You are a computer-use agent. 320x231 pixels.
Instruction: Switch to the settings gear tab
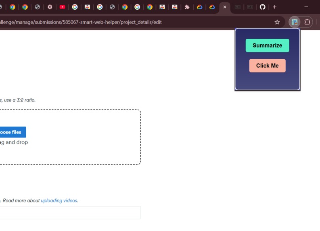pos(50,7)
